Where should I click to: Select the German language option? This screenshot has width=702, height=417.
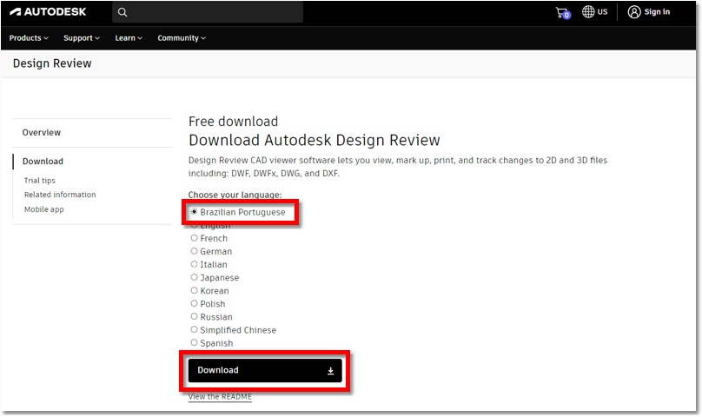coord(211,251)
